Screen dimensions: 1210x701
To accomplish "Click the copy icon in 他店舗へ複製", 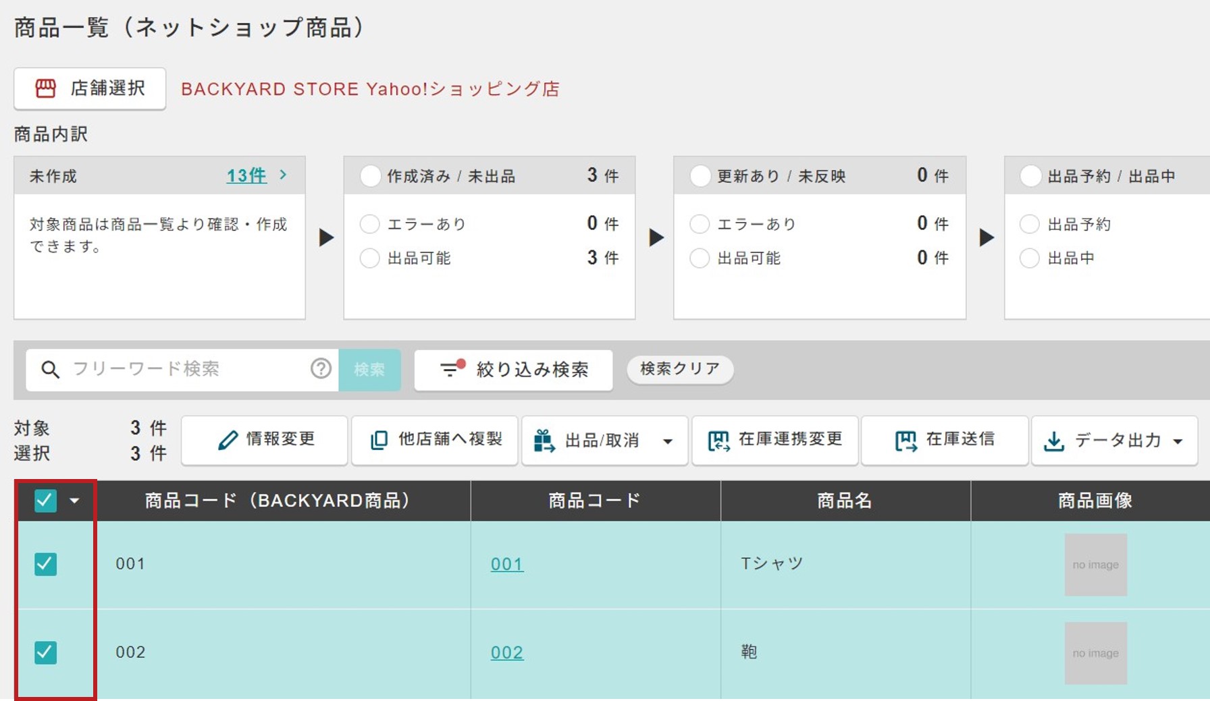I will (379, 440).
